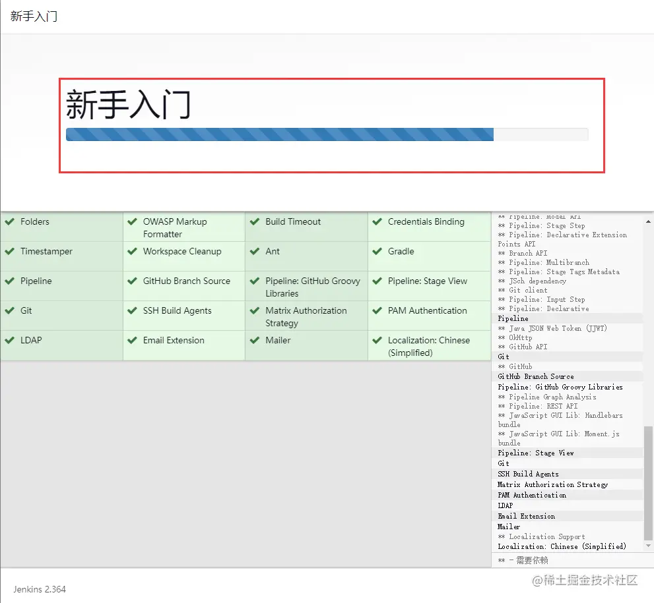
Task: Click the Jenkins 2.364 version text
Action: (40, 589)
